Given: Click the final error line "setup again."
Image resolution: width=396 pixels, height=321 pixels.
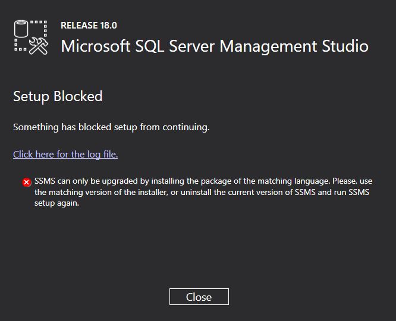Looking at the screenshot, I should pos(56,203).
